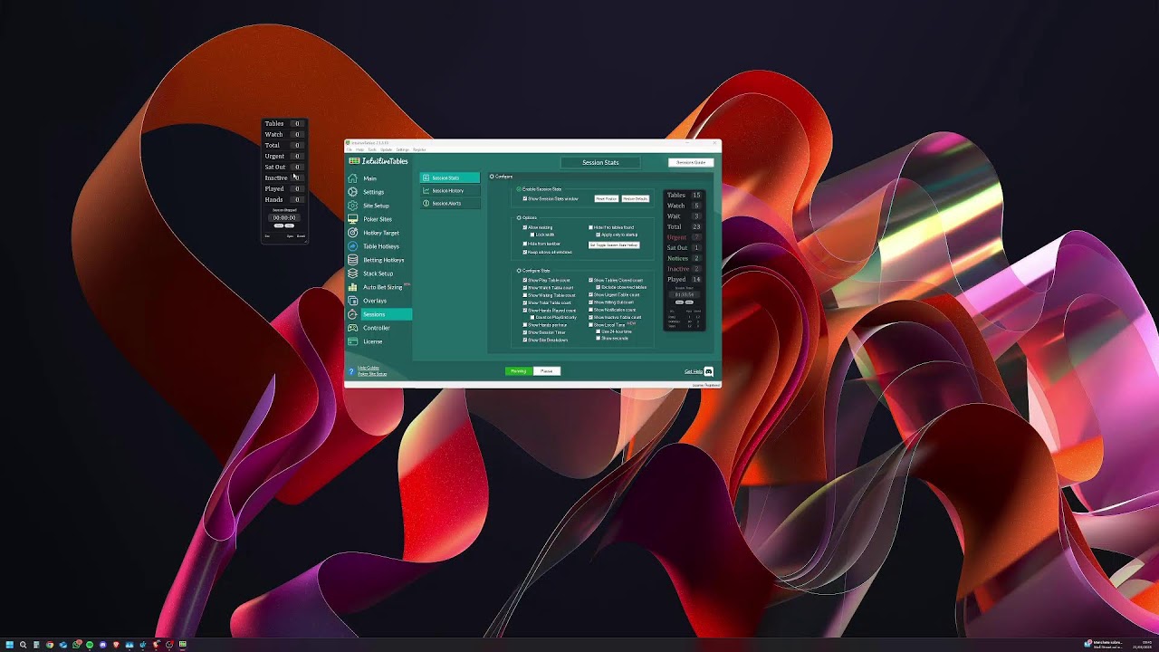Open the Tools menu
Viewport: 1159px width, 652px height.
(x=371, y=149)
